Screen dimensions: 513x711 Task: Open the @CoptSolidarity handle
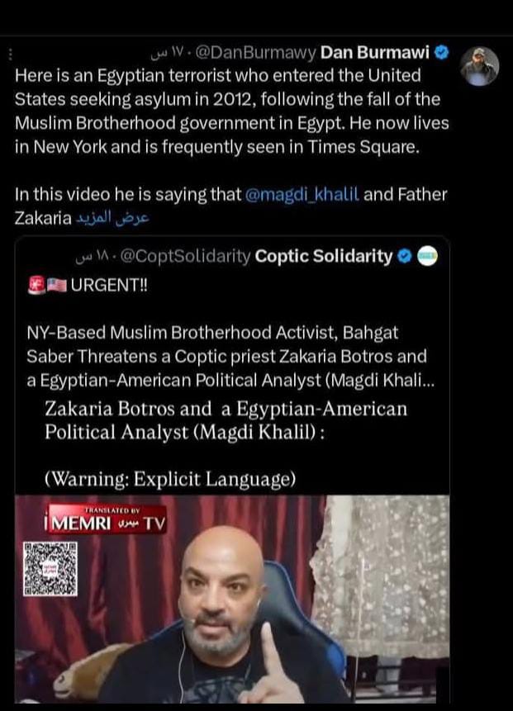point(186,257)
